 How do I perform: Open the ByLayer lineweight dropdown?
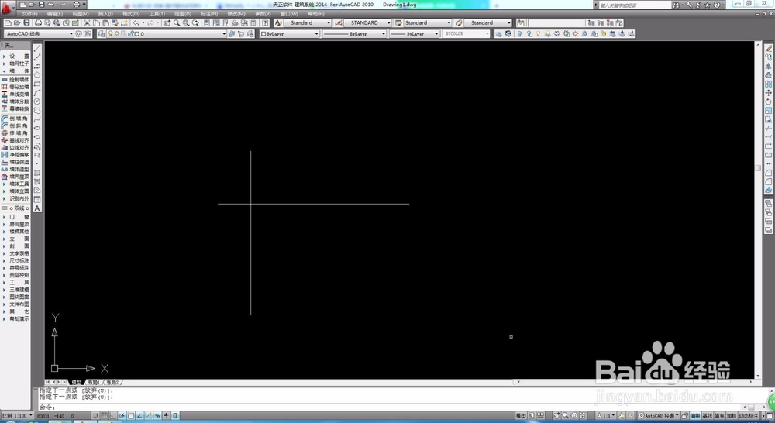point(414,33)
